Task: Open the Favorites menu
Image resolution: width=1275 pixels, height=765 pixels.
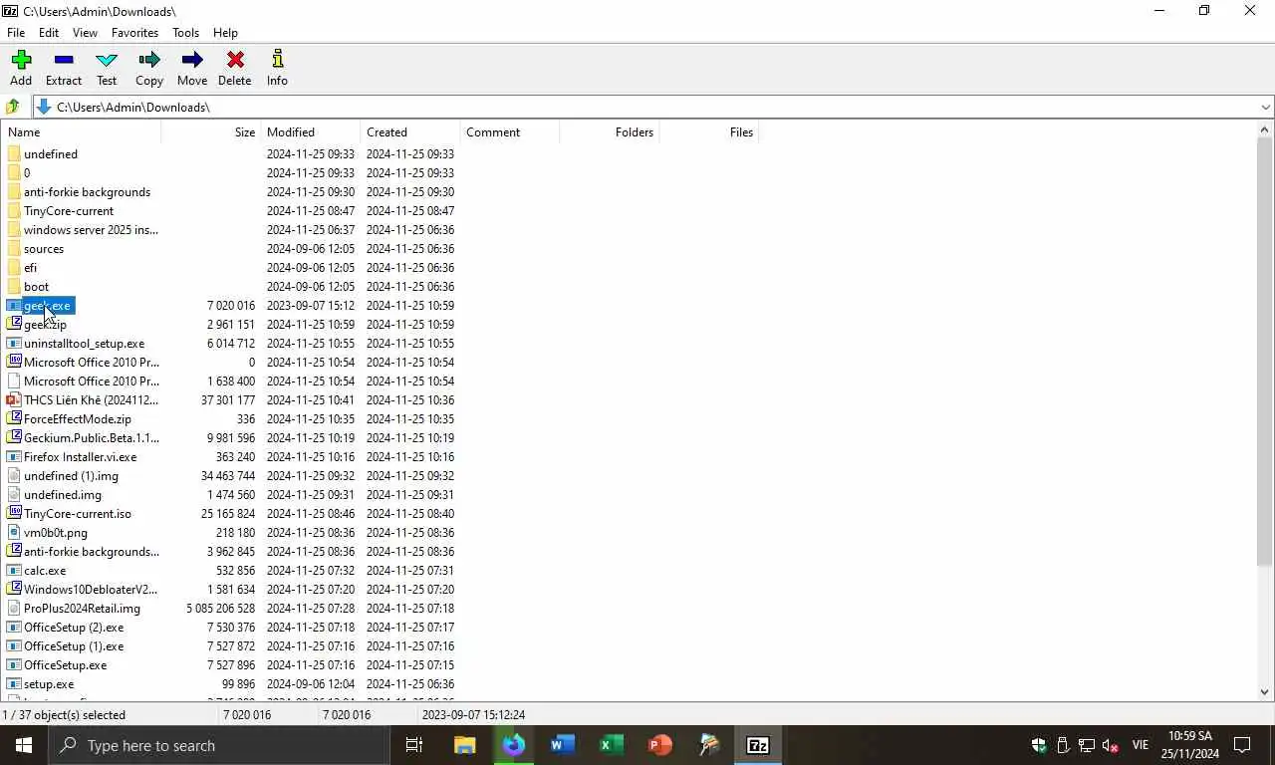Action: [x=134, y=33]
